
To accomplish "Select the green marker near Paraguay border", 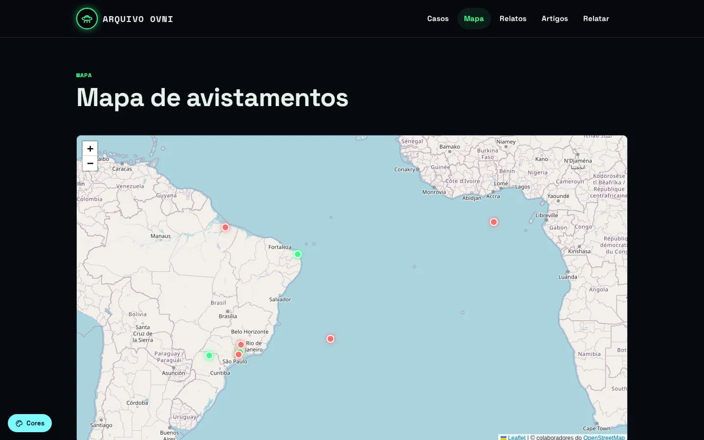I will point(209,355).
